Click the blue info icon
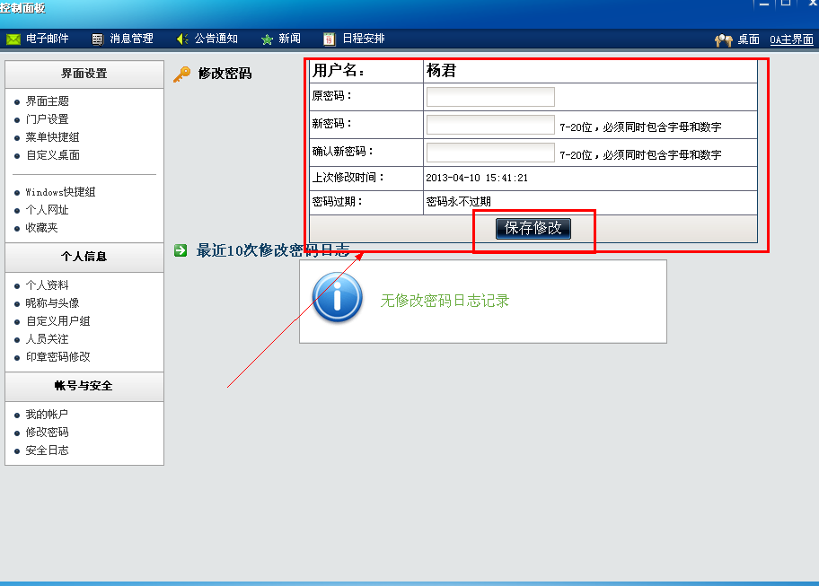 pyautogui.click(x=337, y=299)
